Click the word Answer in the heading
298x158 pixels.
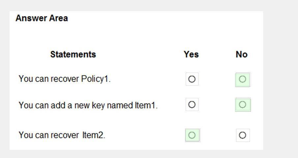point(31,18)
